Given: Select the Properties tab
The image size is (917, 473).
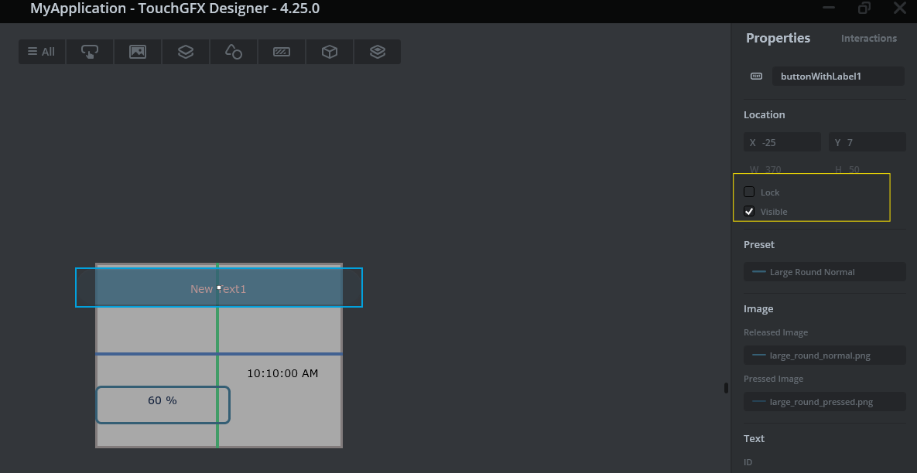Looking at the screenshot, I should [778, 38].
